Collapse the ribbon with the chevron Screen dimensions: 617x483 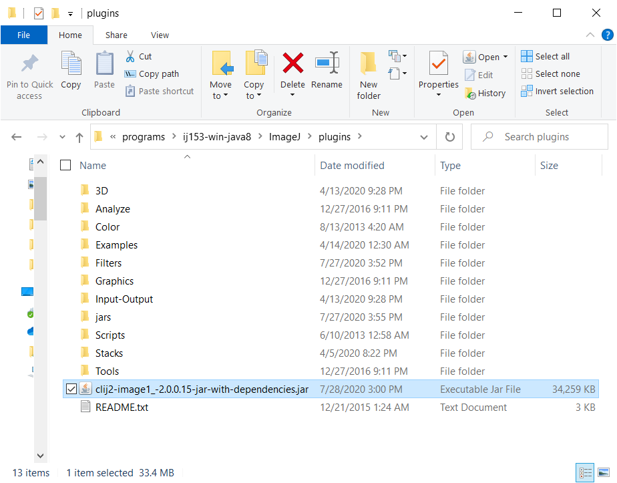tap(590, 35)
